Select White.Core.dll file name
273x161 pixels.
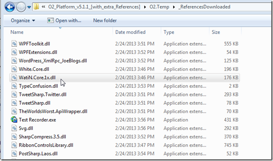[34, 69]
